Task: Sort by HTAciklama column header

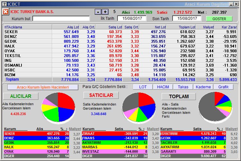Action: pyautogui.click(x=28, y=27)
